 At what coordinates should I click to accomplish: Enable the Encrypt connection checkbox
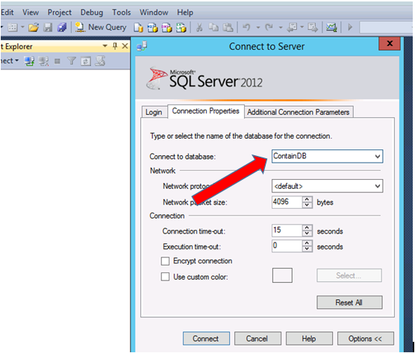[x=165, y=261]
